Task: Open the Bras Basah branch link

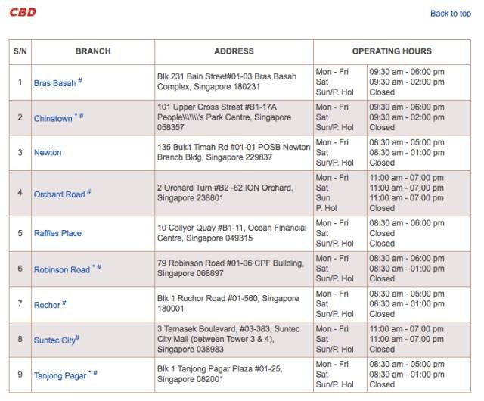Action: pyautogui.click(x=54, y=83)
